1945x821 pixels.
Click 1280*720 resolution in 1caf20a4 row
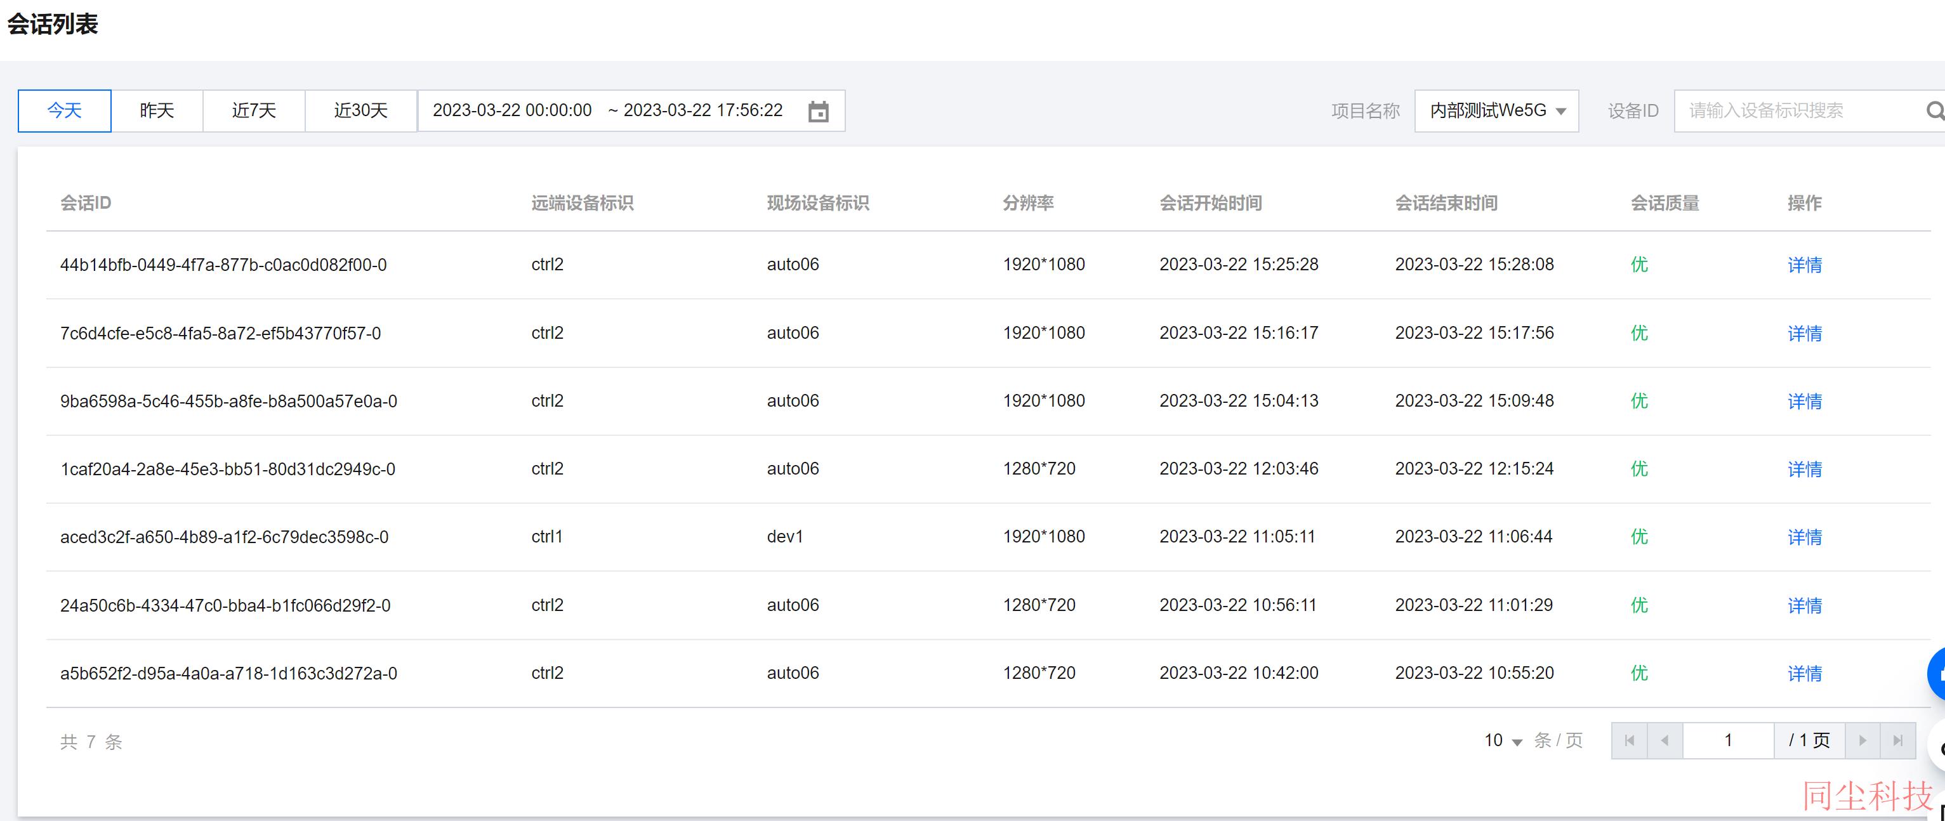[1039, 469]
